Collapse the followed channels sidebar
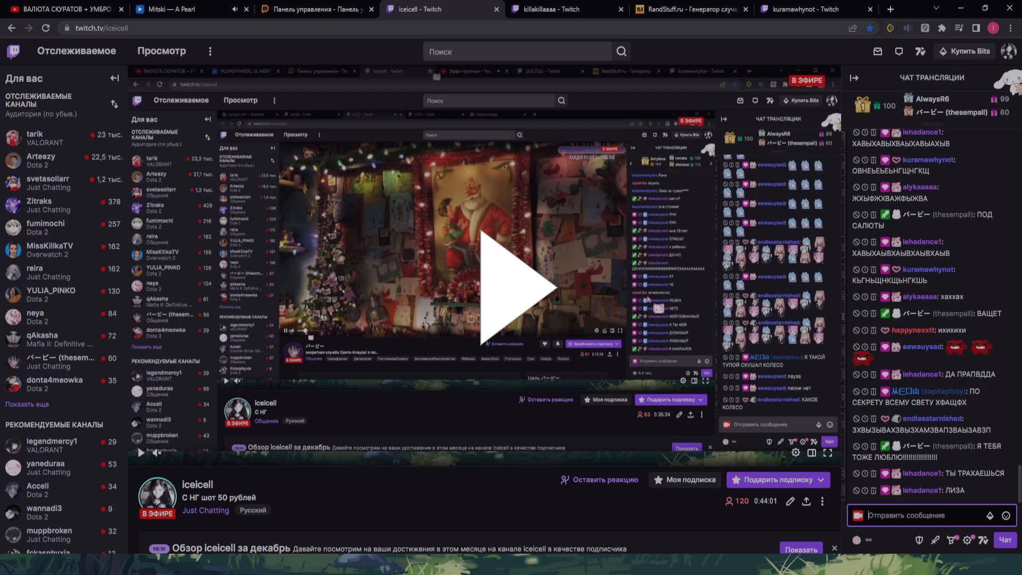 [x=114, y=78]
